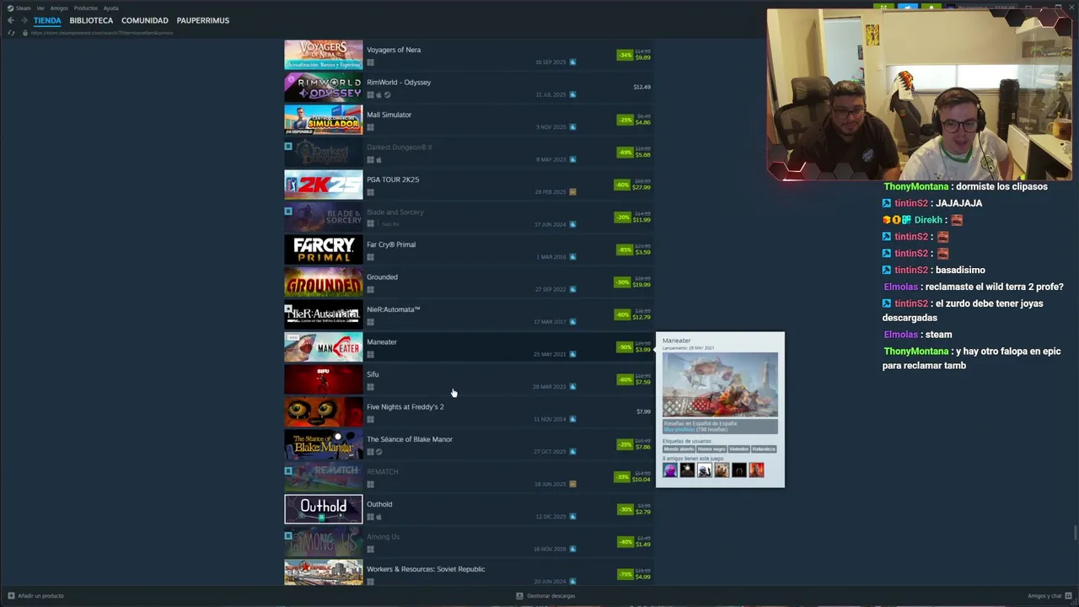Open the Sifu game thumbnail
Image resolution: width=1079 pixels, height=607 pixels.
click(324, 379)
